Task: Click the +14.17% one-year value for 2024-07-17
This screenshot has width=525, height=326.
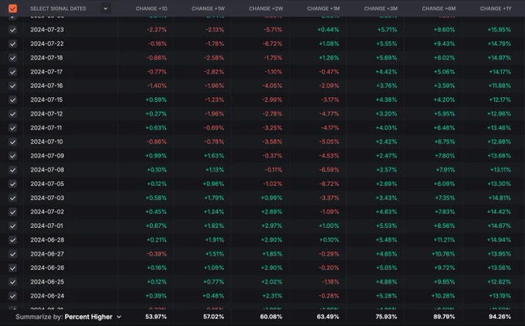Action: (x=500, y=72)
